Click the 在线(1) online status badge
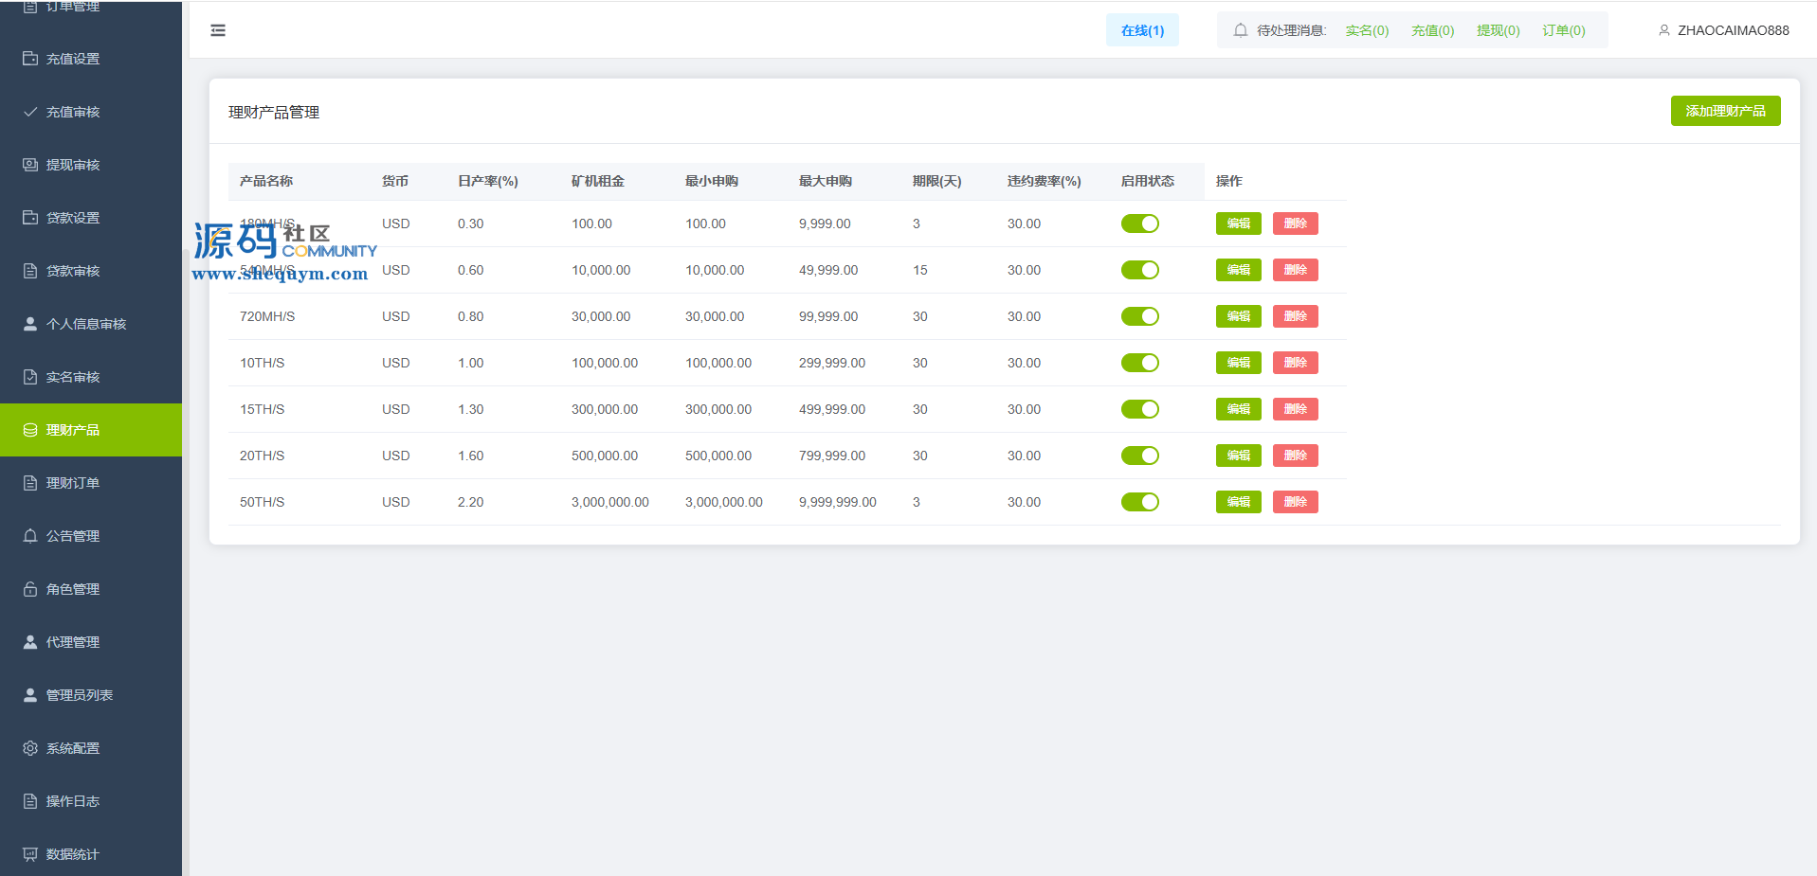Image resolution: width=1817 pixels, height=876 pixels. click(1142, 30)
